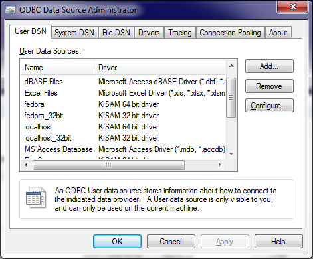Screen dimensions: 313x259
Task: Click the Apply button
Action: point(225,242)
